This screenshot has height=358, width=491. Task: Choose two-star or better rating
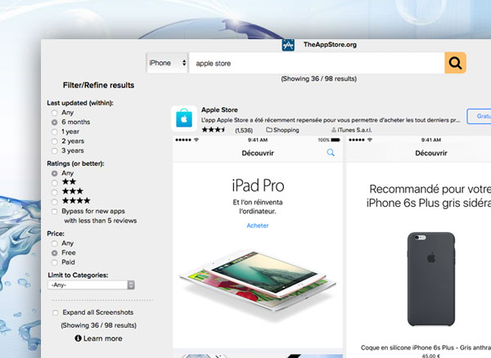coord(55,182)
